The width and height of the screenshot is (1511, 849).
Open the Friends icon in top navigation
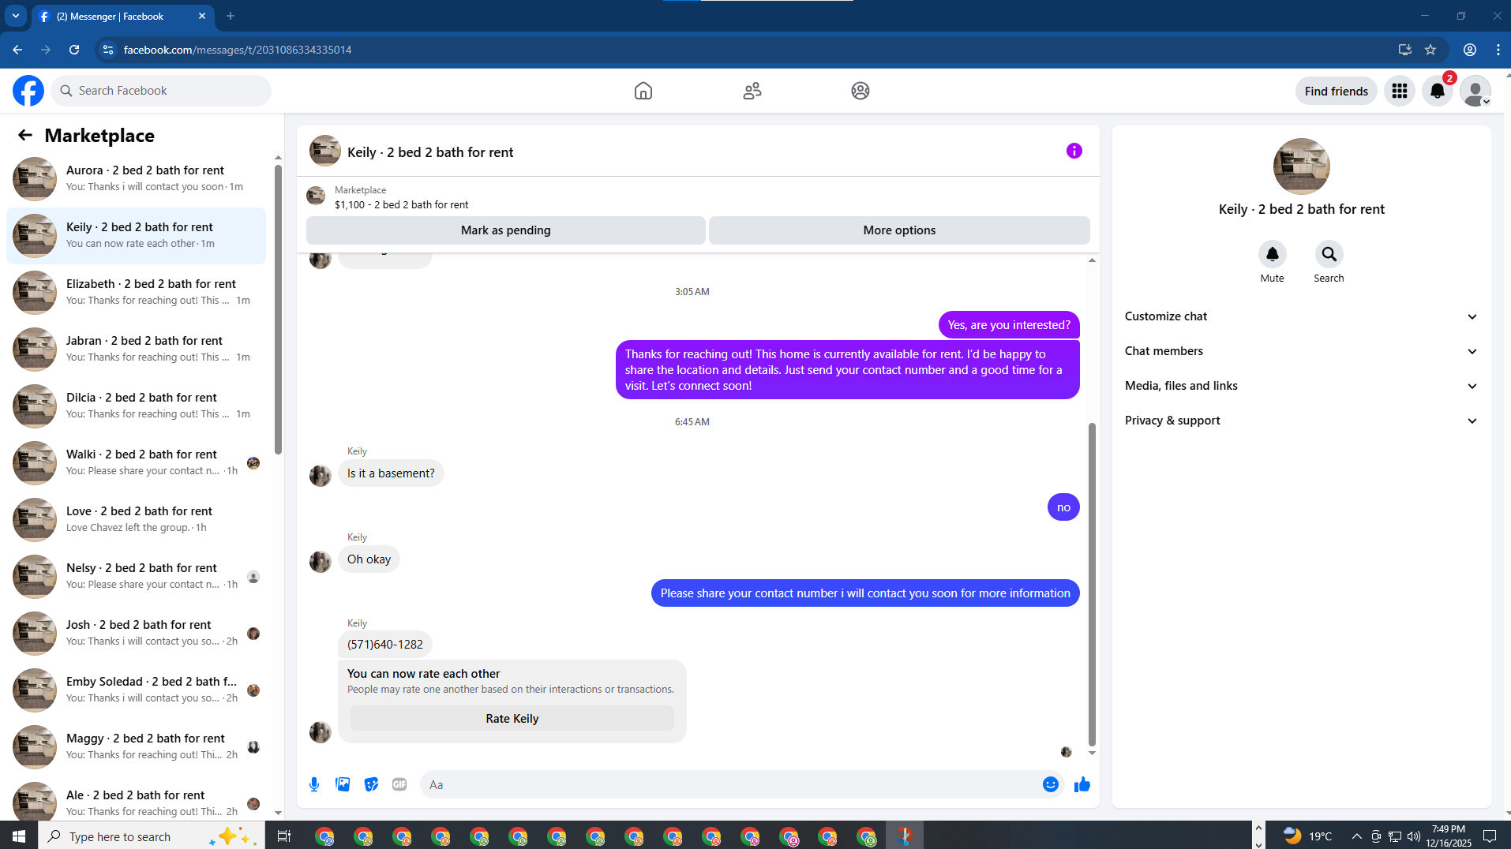(752, 91)
